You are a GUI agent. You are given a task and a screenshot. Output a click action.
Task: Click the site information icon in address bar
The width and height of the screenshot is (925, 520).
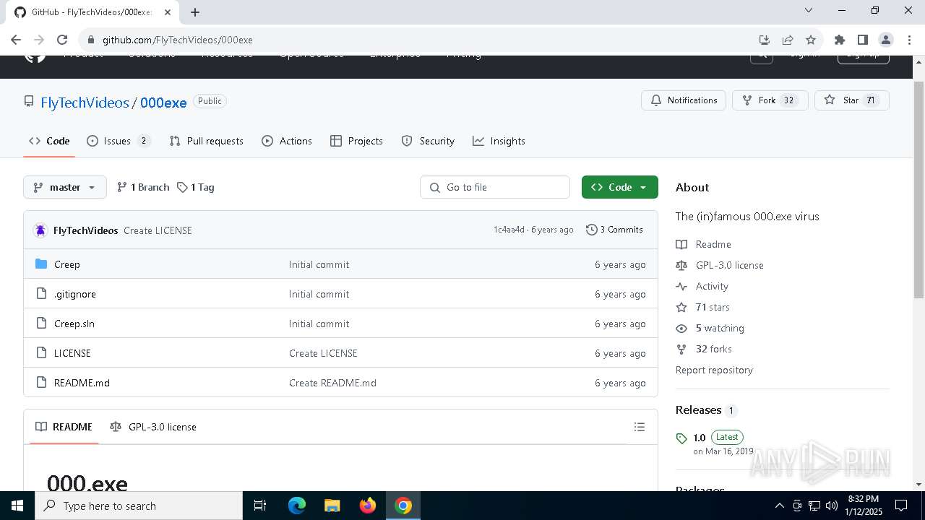pos(90,40)
